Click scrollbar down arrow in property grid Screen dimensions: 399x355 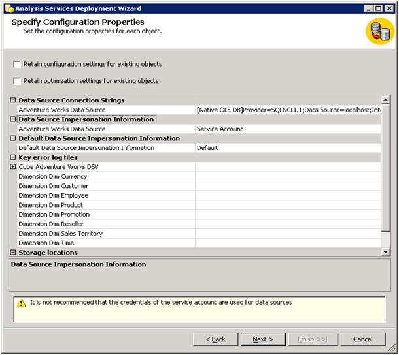(x=385, y=252)
